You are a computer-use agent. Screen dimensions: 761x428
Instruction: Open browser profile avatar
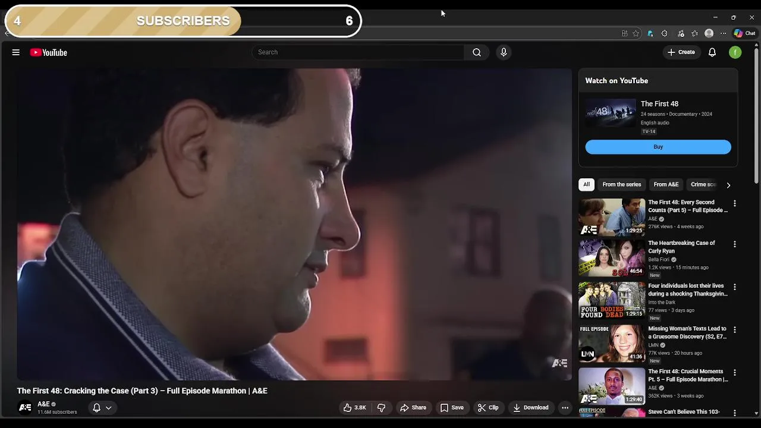(x=709, y=33)
